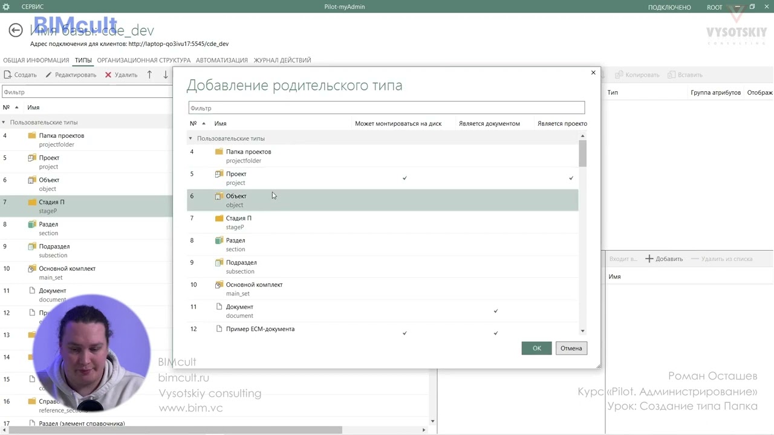Screen dimensions: 774x435
Task: Click dialog scrollbar up arrow
Action: coord(582,136)
